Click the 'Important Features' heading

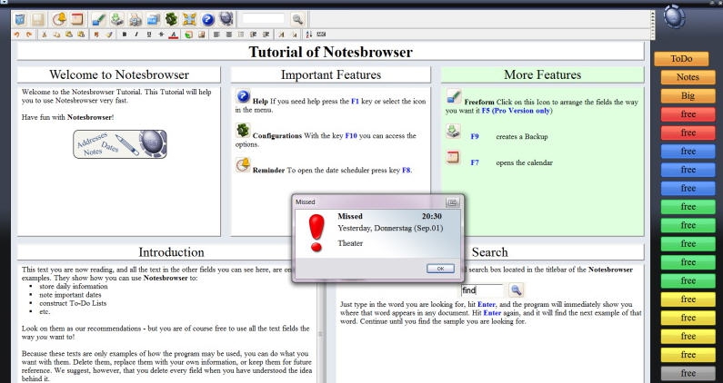pos(331,74)
